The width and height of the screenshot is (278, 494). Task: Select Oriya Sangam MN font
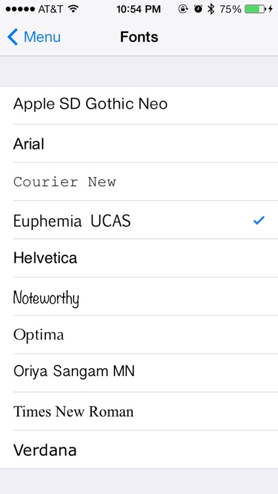pyautogui.click(x=139, y=373)
